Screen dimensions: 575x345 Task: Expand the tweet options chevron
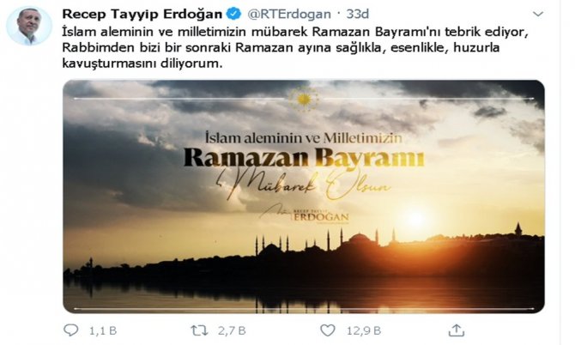537,15
